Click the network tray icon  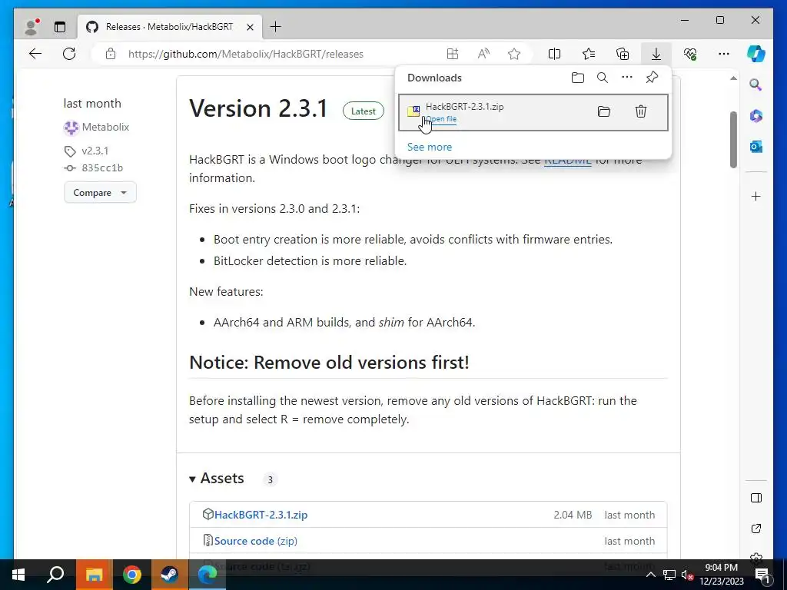click(669, 575)
